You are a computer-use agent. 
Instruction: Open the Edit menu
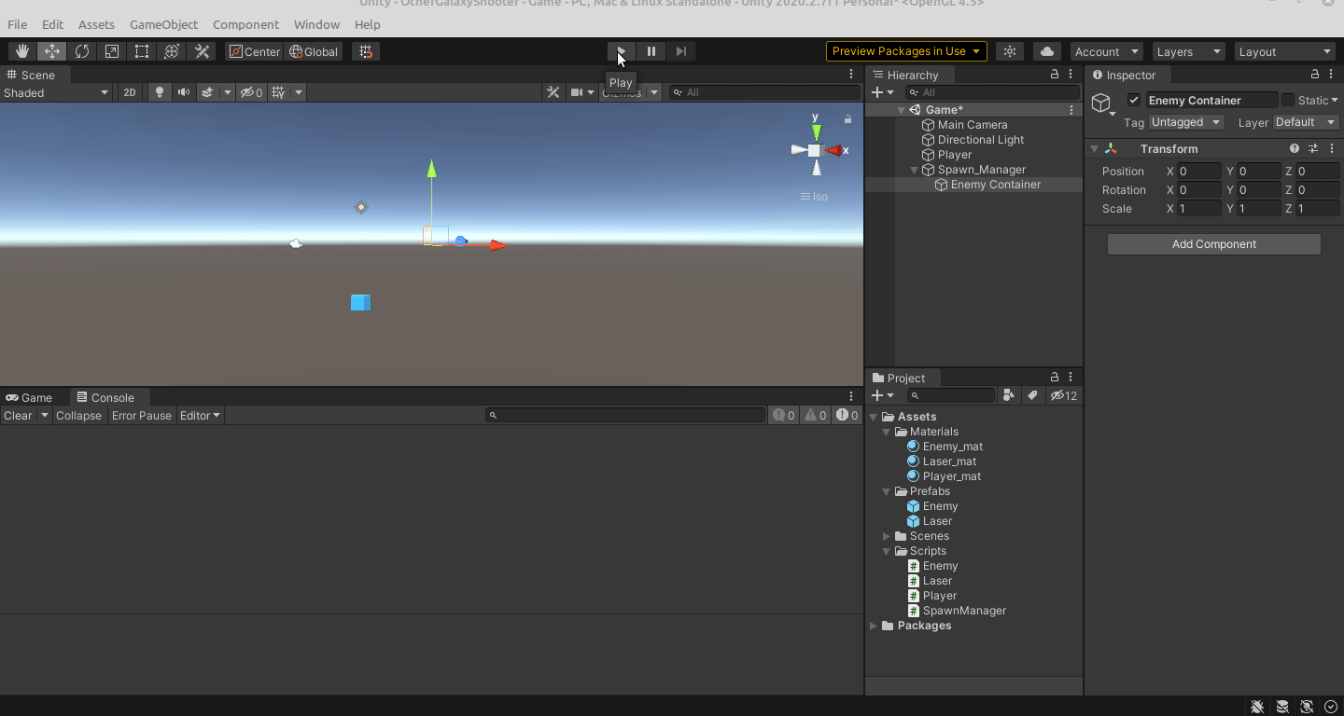tap(53, 24)
